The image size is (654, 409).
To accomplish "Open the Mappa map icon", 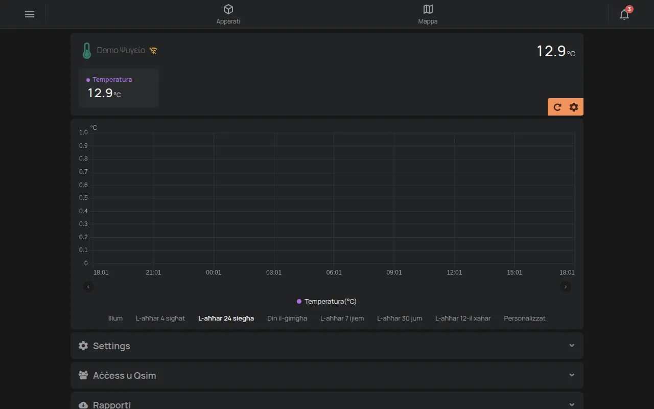I will (x=428, y=9).
